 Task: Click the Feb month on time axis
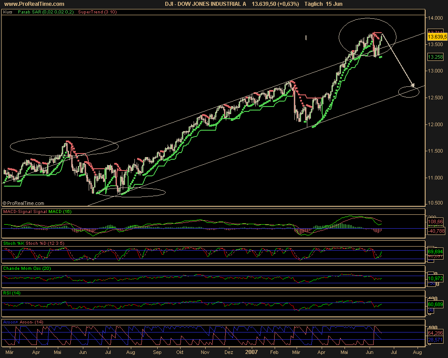pos(274,352)
